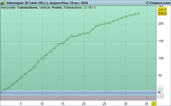Click the '20' horizontal axis label

pyautogui.click(x=84, y=104)
